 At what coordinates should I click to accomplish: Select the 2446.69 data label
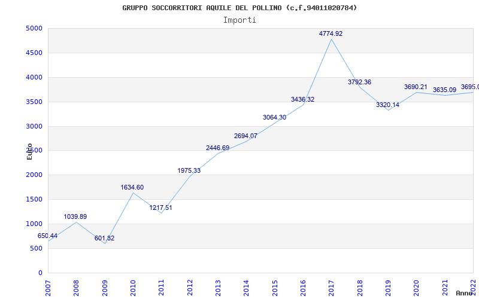click(217, 148)
